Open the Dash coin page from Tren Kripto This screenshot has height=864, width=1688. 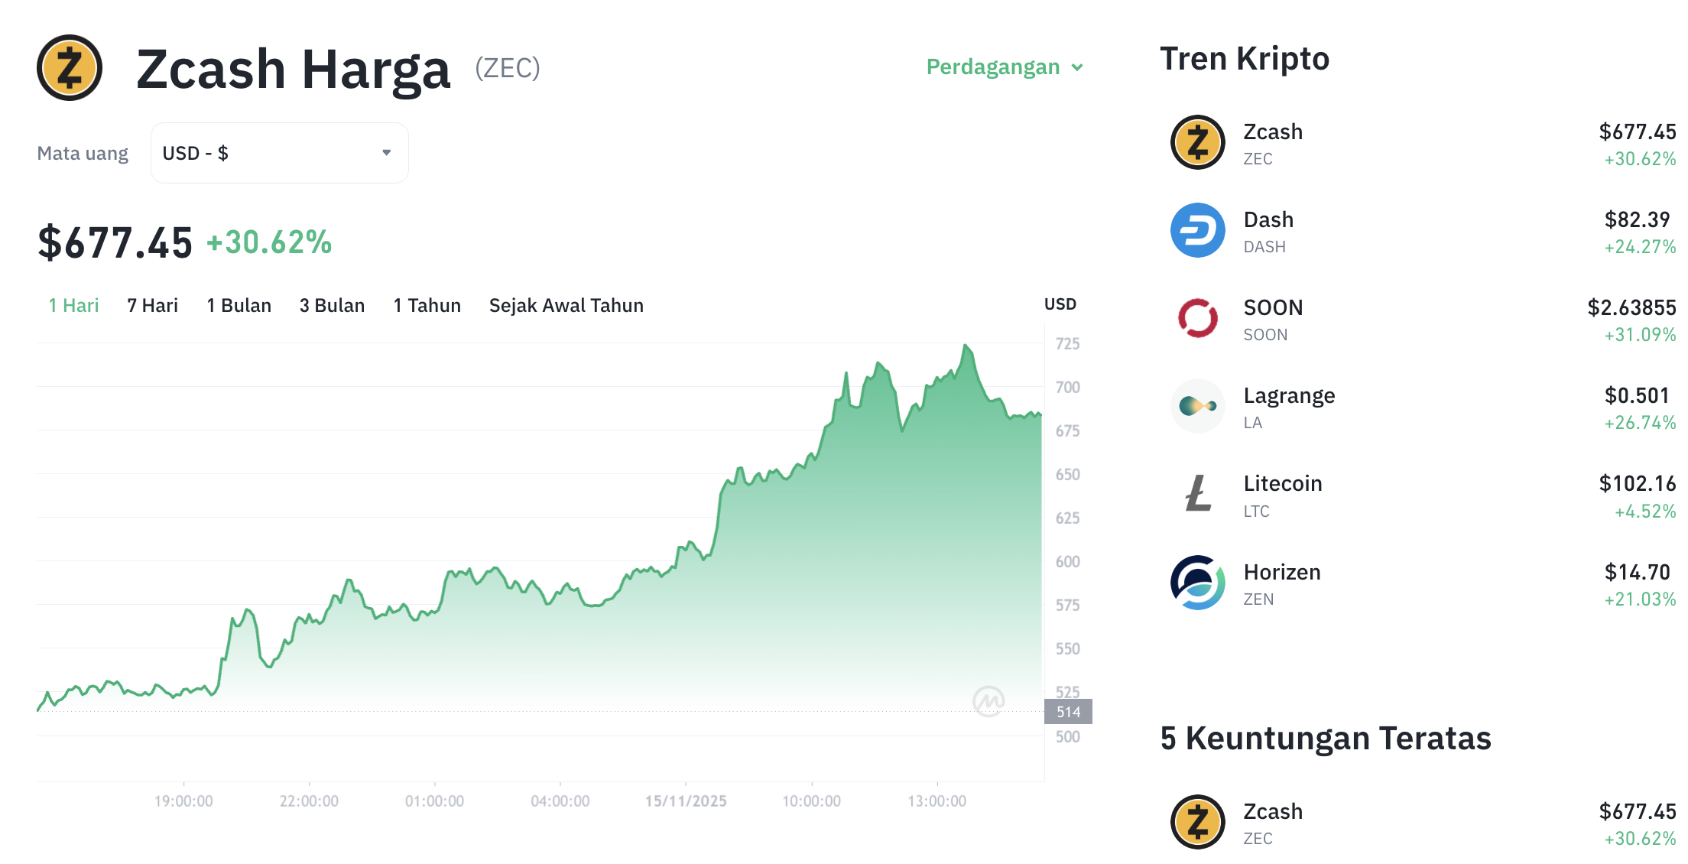pyautogui.click(x=1268, y=219)
